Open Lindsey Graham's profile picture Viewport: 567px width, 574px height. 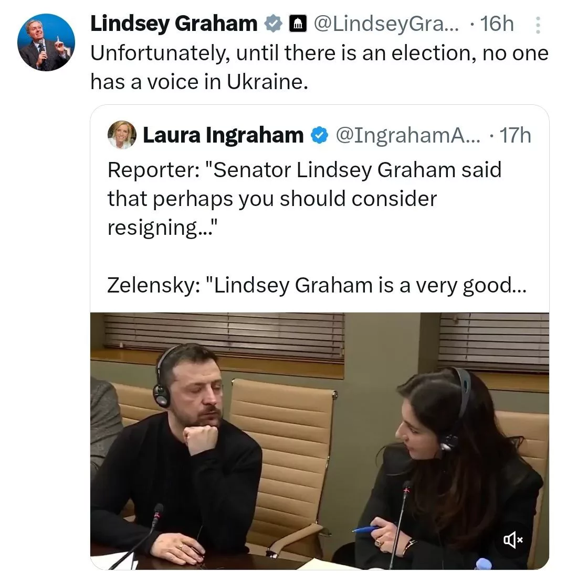(46, 42)
